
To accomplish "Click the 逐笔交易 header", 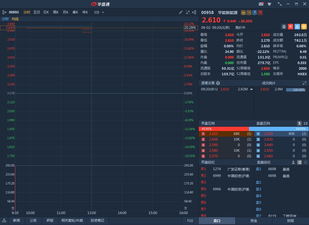I will point(208,83).
